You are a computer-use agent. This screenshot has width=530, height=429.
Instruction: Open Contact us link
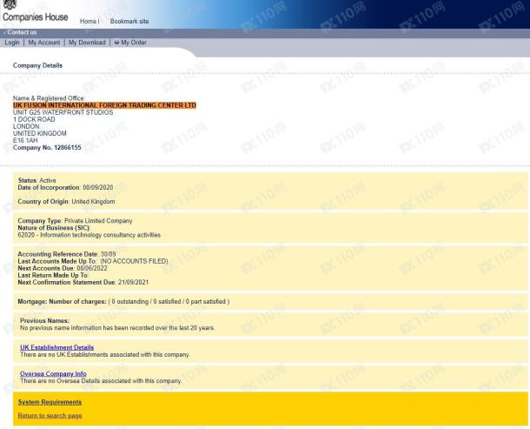pyautogui.click(x=22, y=32)
